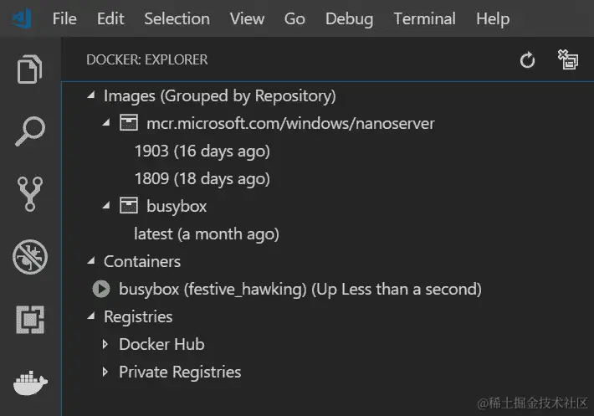Open the Selection menu

(177, 18)
